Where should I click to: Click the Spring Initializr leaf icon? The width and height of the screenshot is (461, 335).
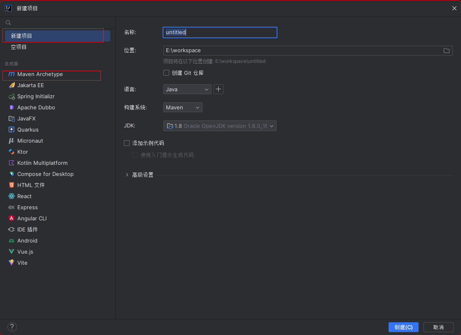[x=12, y=97]
